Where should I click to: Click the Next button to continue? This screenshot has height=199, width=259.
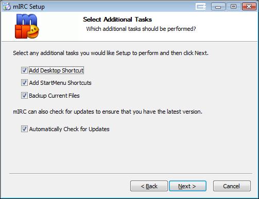point(187,186)
